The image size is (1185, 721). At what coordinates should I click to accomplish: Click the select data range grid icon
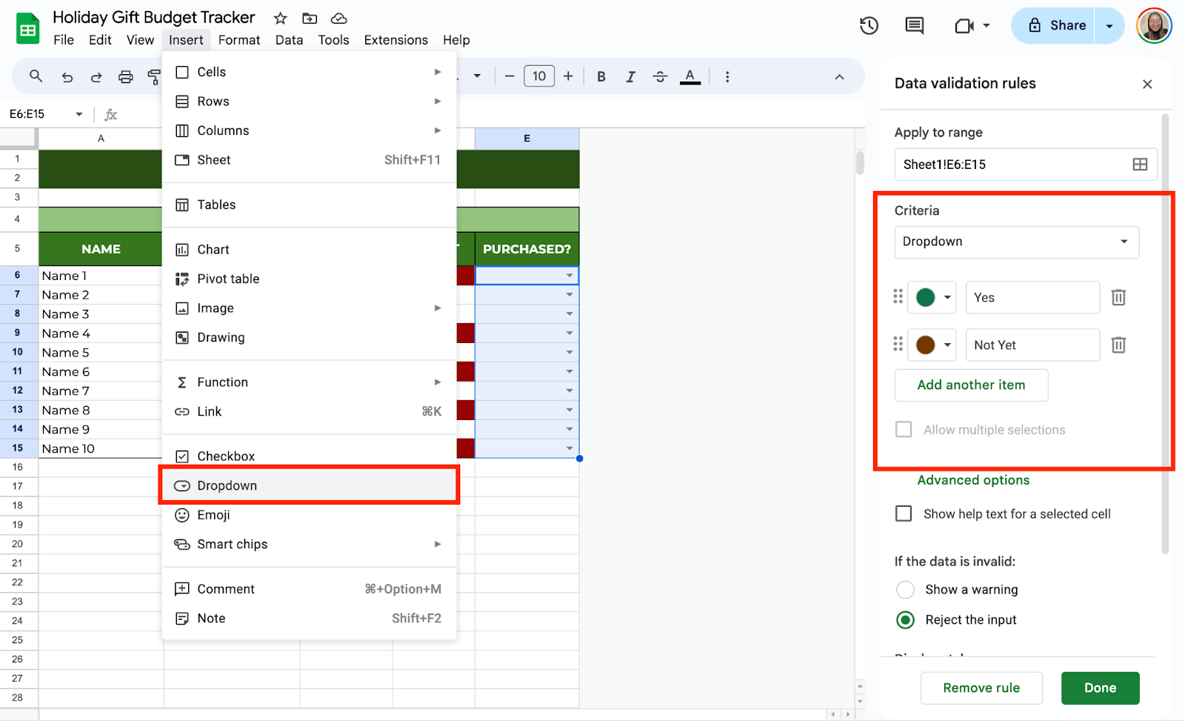(x=1140, y=165)
